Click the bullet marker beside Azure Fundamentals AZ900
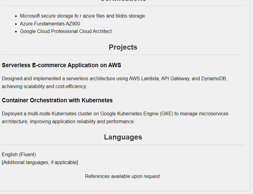 [x=16, y=24]
